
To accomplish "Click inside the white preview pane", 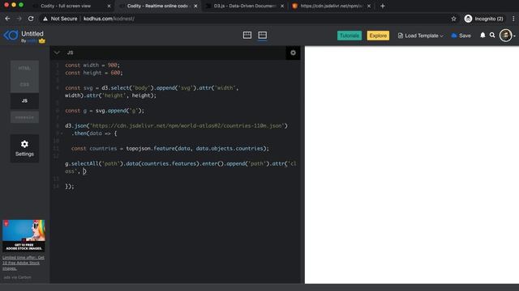I will (412, 165).
